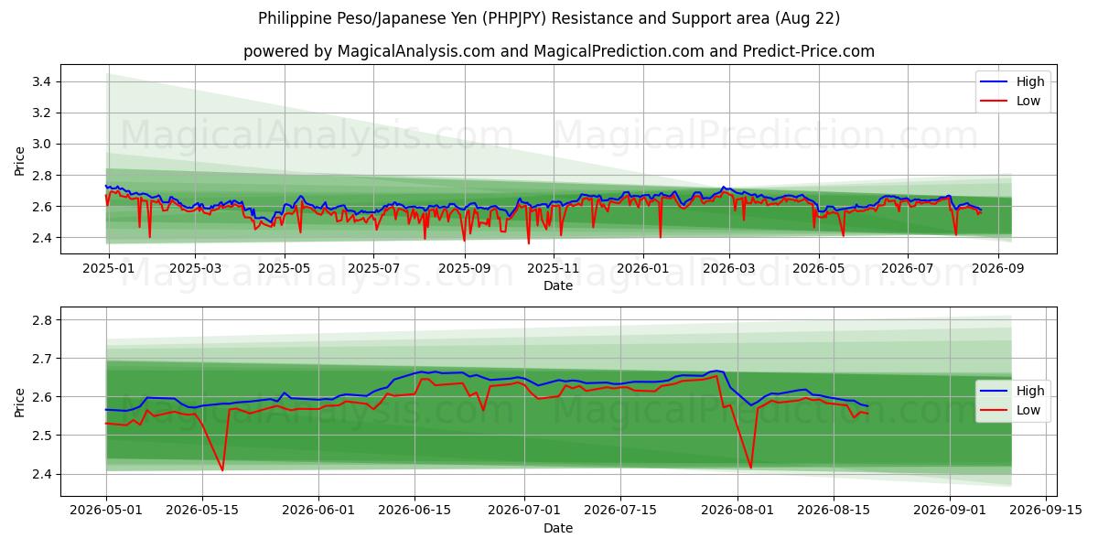Click the bottom chart tick '2026-05-15'
Image resolution: width=1098 pixels, height=549 pixels.
pos(202,511)
